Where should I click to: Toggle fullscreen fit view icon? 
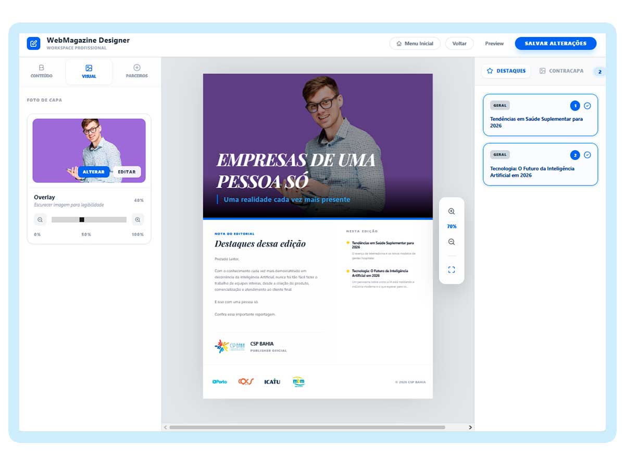(x=452, y=269)
